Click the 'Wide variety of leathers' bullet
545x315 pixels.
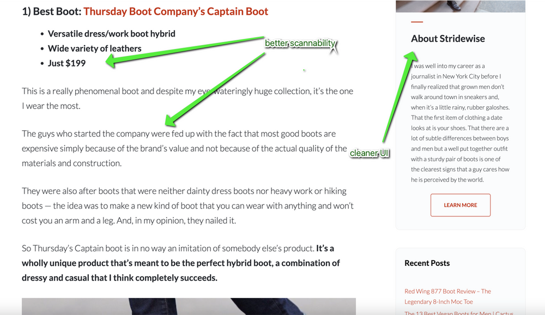point(95,49)
